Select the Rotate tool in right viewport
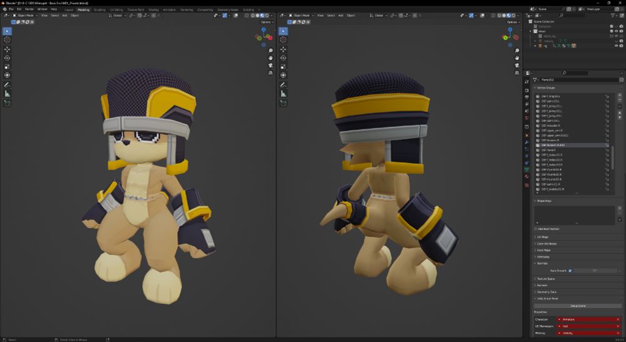 tap(283, 58)
